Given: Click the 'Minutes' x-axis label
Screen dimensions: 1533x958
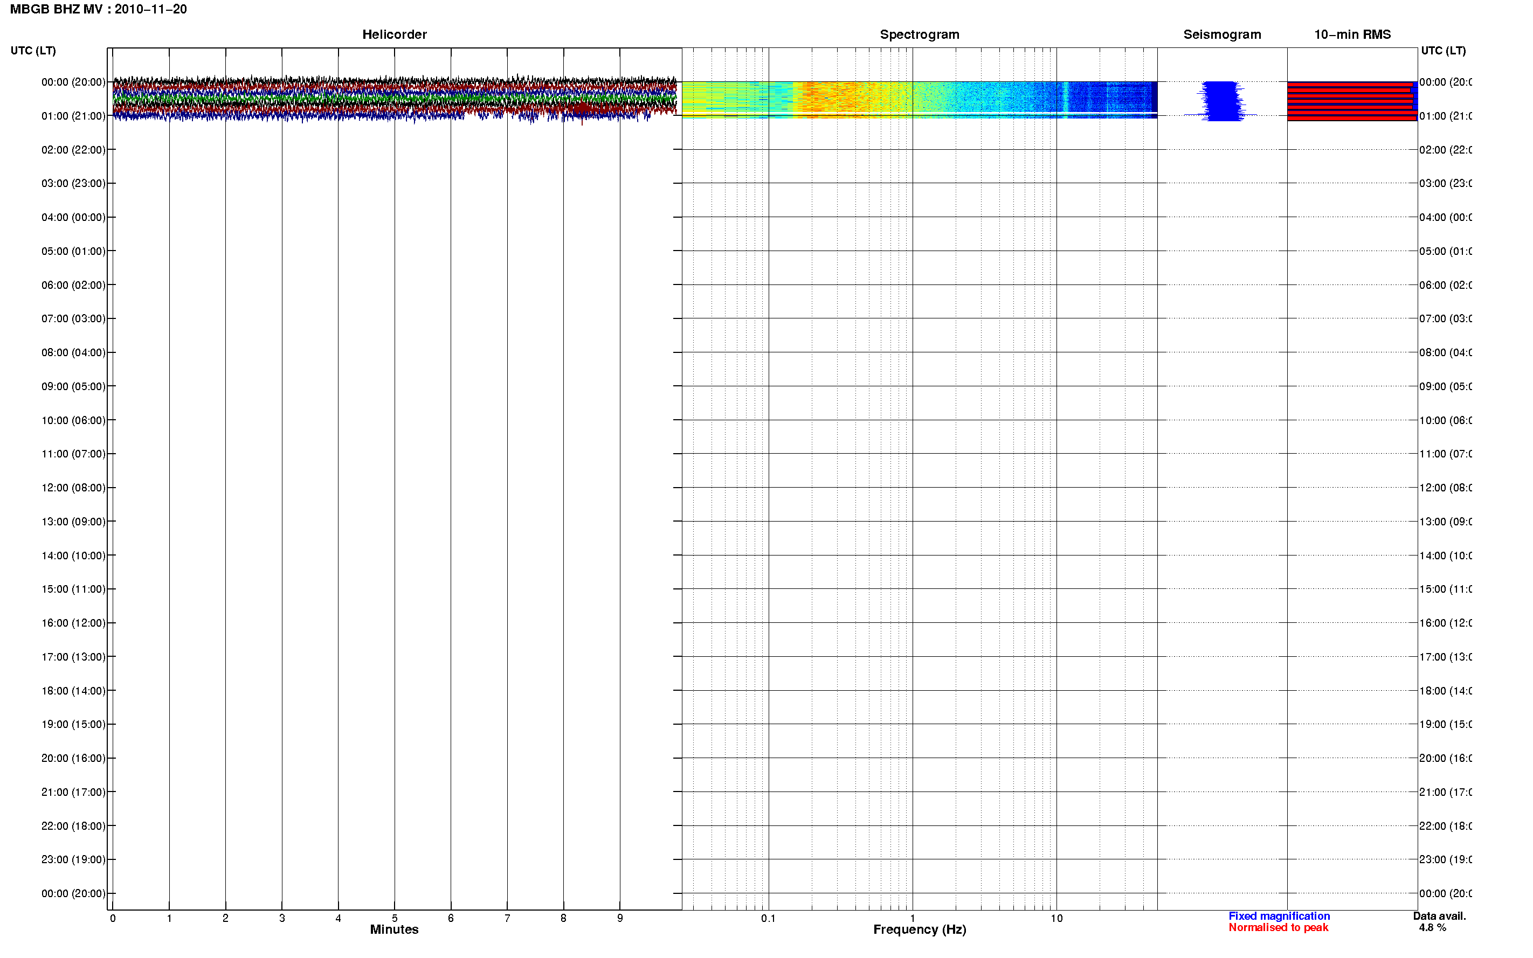Looking at the screenshot, I should click(394, 929).
